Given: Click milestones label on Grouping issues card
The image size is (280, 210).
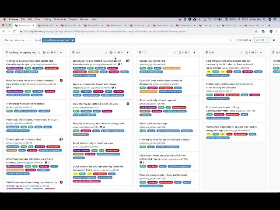Looking at the screenshot, I should (x=43, y=170).
